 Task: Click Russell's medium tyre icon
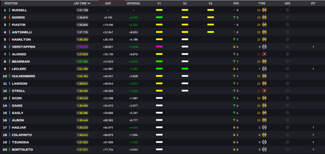264,10
